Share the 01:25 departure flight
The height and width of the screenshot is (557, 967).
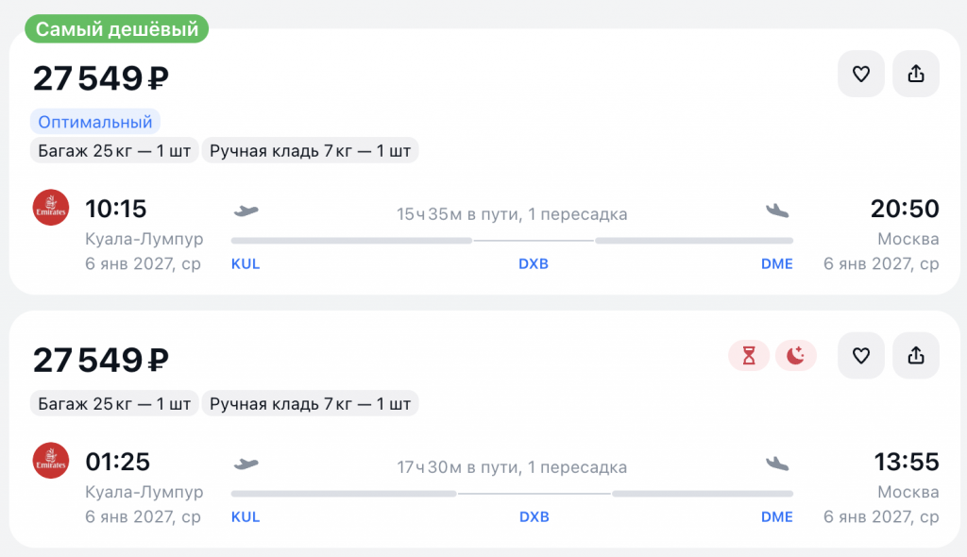coord(915,356)
